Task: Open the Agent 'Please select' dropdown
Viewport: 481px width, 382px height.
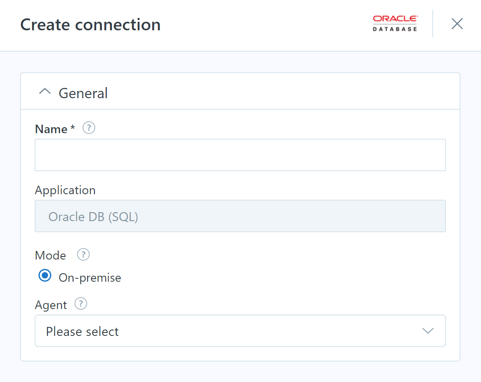Action: [240, 331]
